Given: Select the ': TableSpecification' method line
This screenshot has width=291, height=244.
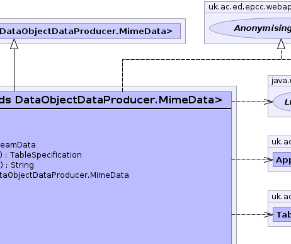Looking at the screenshot, I should tap(41, 155).
